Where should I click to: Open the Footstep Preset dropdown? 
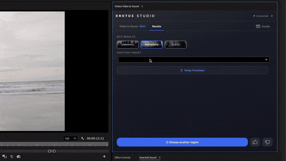[194, 59]
